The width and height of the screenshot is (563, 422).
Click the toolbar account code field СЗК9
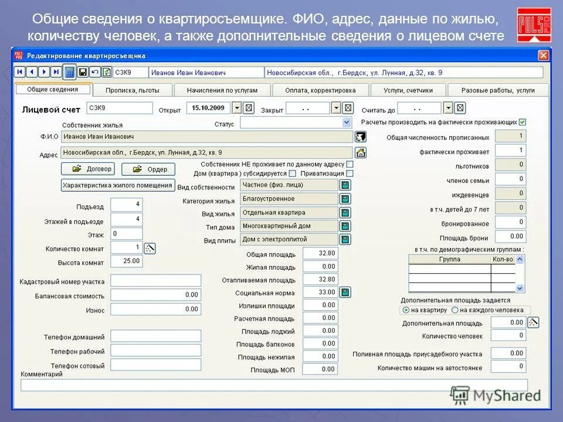130,72
